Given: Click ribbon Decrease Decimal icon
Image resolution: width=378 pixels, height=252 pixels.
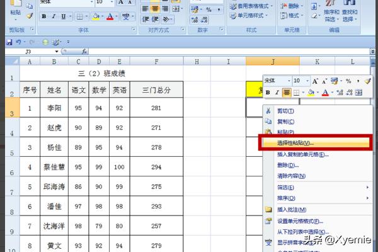Looking at the screenshot, I should [204, 20].
